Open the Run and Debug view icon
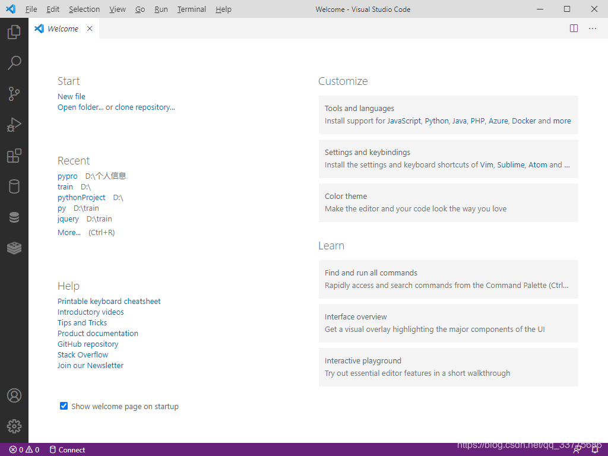 (14, 125)
